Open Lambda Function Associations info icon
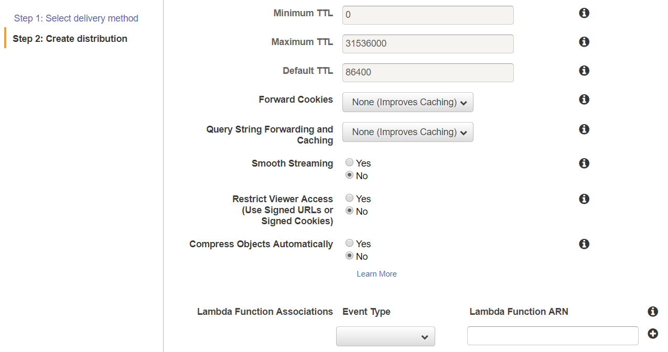Viewport: 668px width, 352px height. 653,312
